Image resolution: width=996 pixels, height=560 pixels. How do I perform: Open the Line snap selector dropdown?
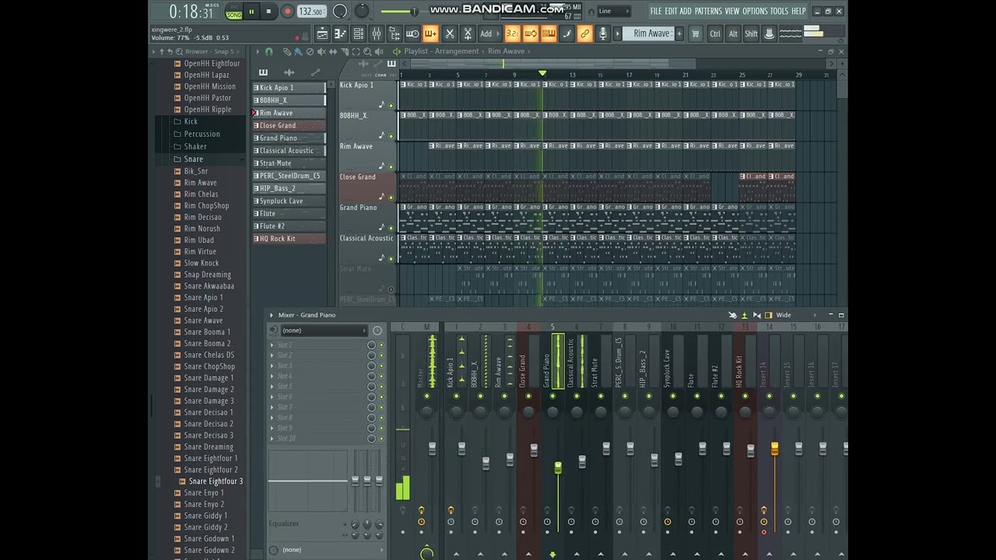[x=614, y=11]
